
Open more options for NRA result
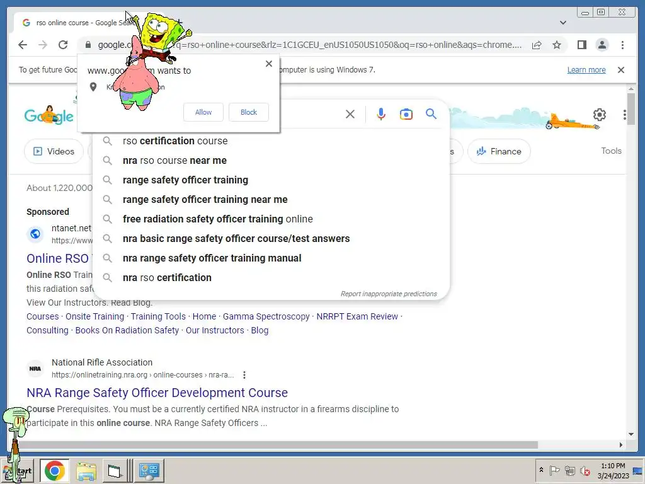coord(244,375)
